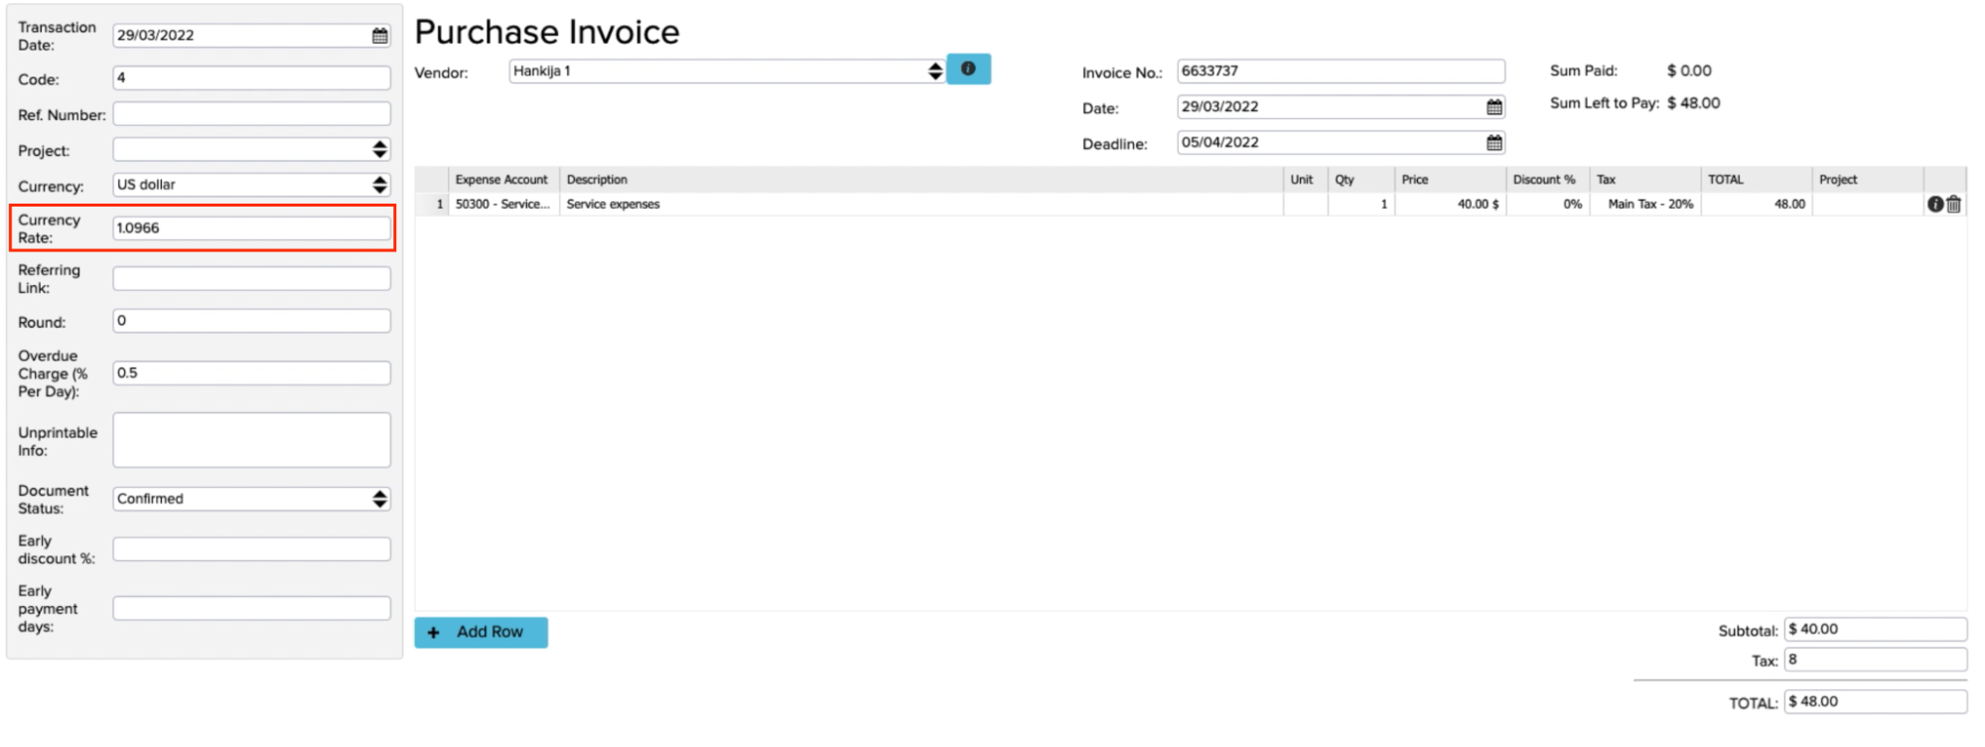This screenshot has height=747, width=1985.
Task: Delete the Service expenses row
Action: click(1954, 205)
